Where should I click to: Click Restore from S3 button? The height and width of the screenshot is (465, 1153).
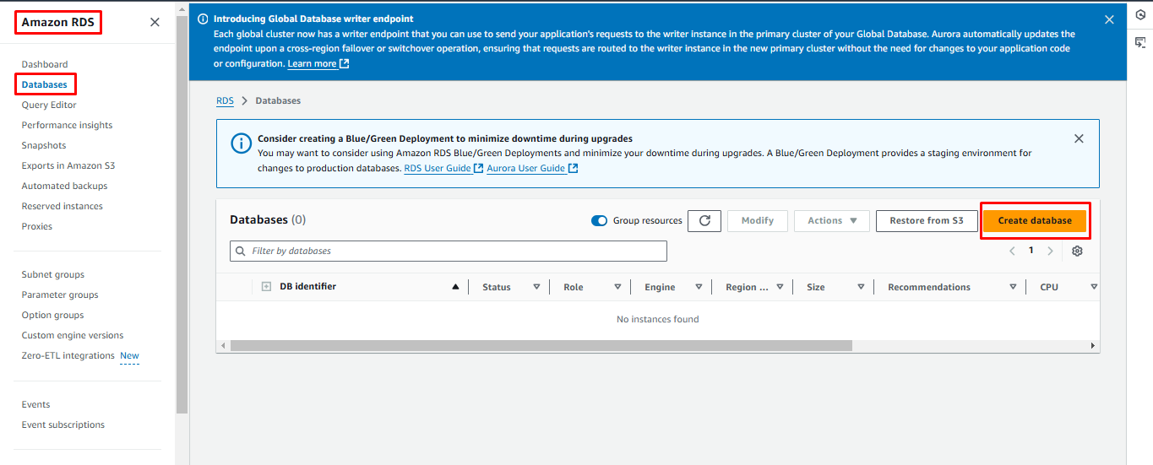(x=926, y=221)
